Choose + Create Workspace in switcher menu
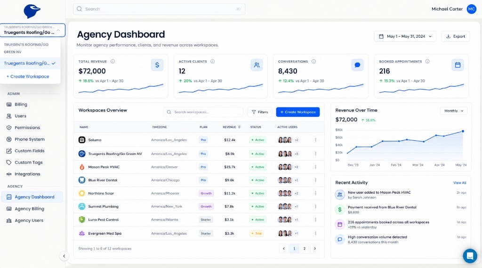Screen dimensions: 482x268 tap(28, 76)
